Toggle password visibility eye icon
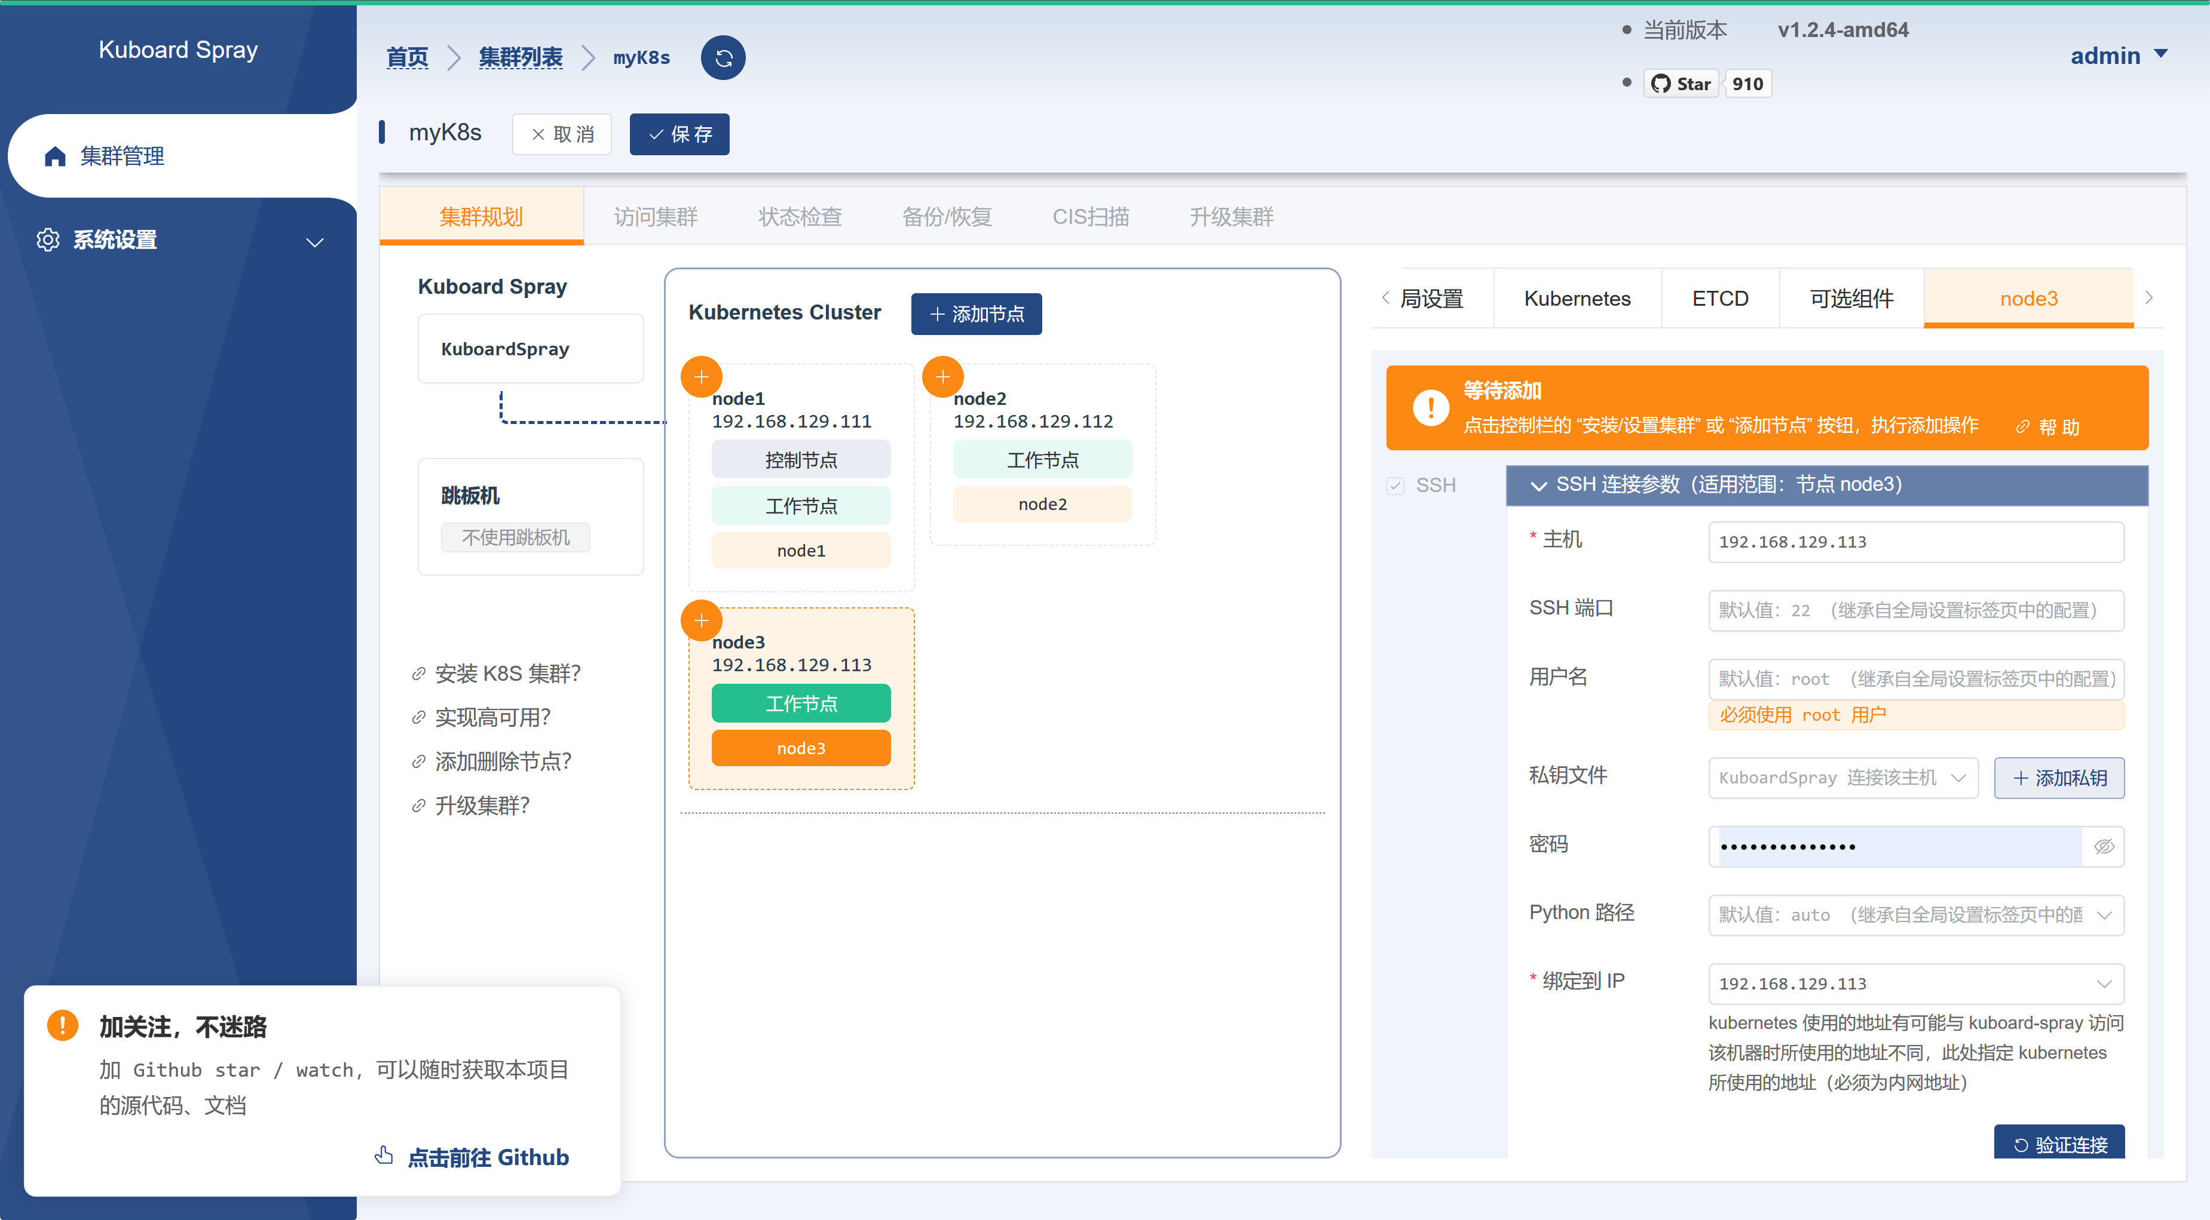The width and height of the screenshot is (2210, 1220). point(2103,846)
